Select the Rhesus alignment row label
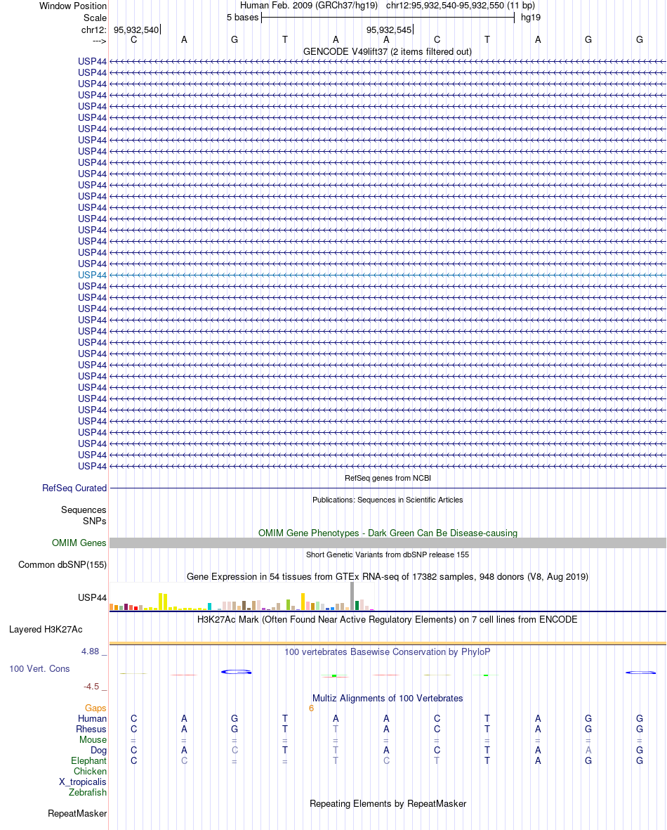This screenshot has width=667, height=830. (91, 729)
